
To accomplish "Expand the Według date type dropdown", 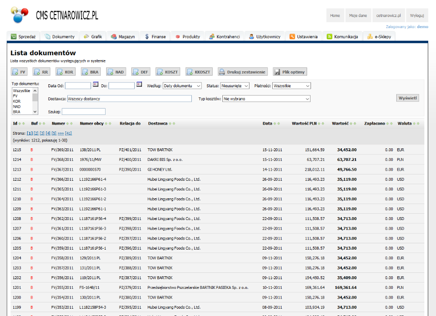I will click(182, 86).
